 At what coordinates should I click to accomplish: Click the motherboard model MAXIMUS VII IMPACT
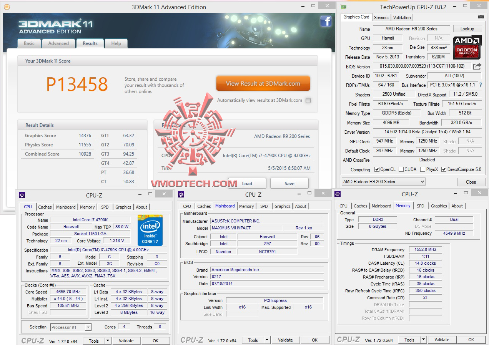pos(246,228)
